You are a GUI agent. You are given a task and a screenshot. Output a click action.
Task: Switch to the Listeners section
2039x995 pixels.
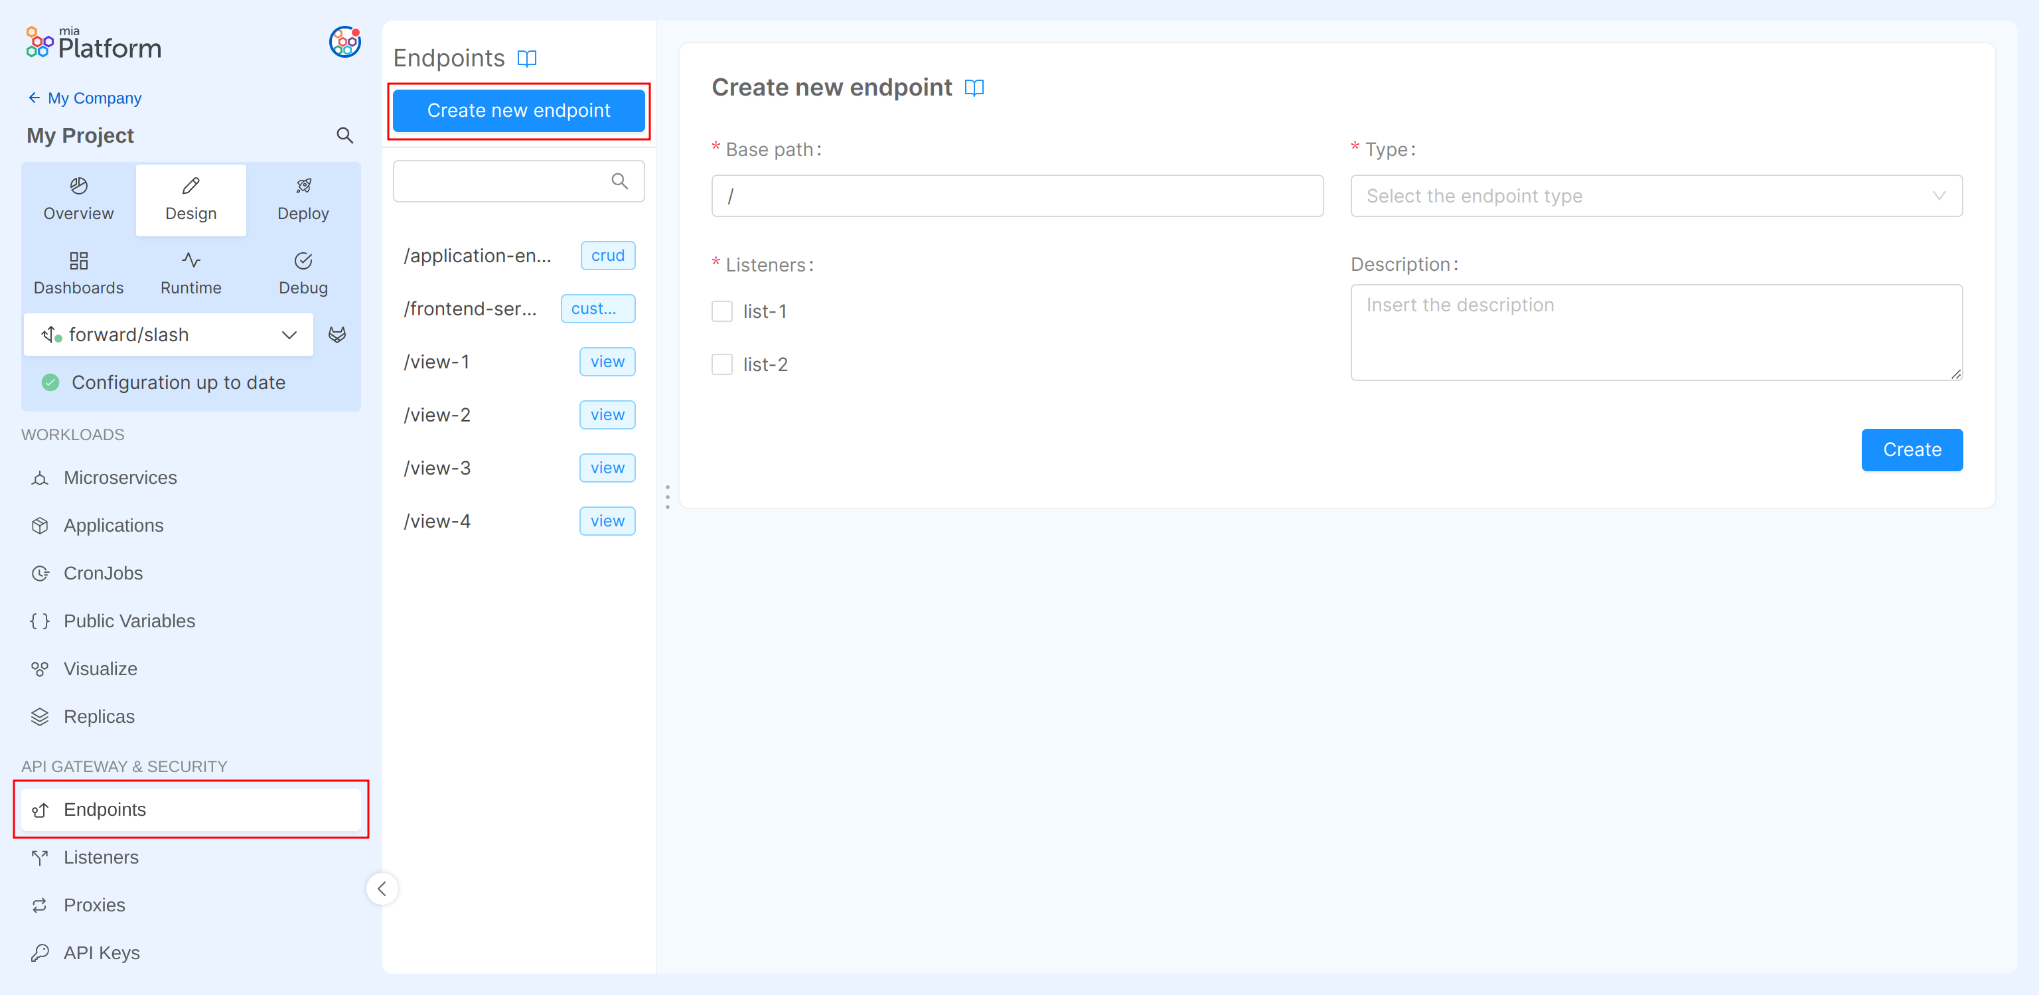(x=100, y=856)
